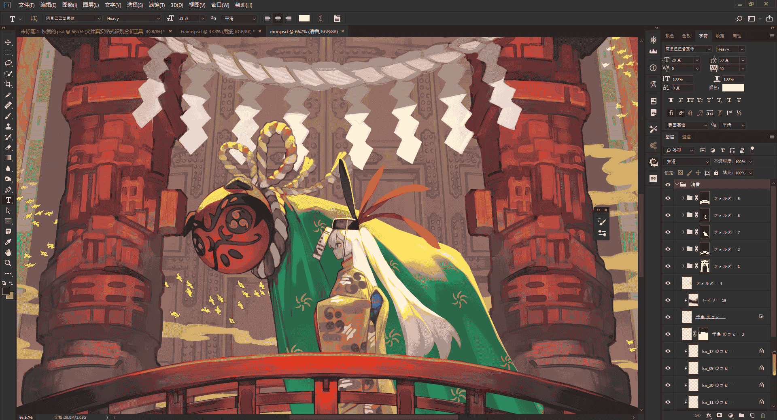The width and height of the screenshot is (777, 420).
Task: Hide the フォルダー 6 layer group
Action: click(668, 215)
